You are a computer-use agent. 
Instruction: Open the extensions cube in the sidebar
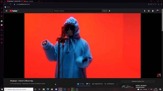(2, 39)
